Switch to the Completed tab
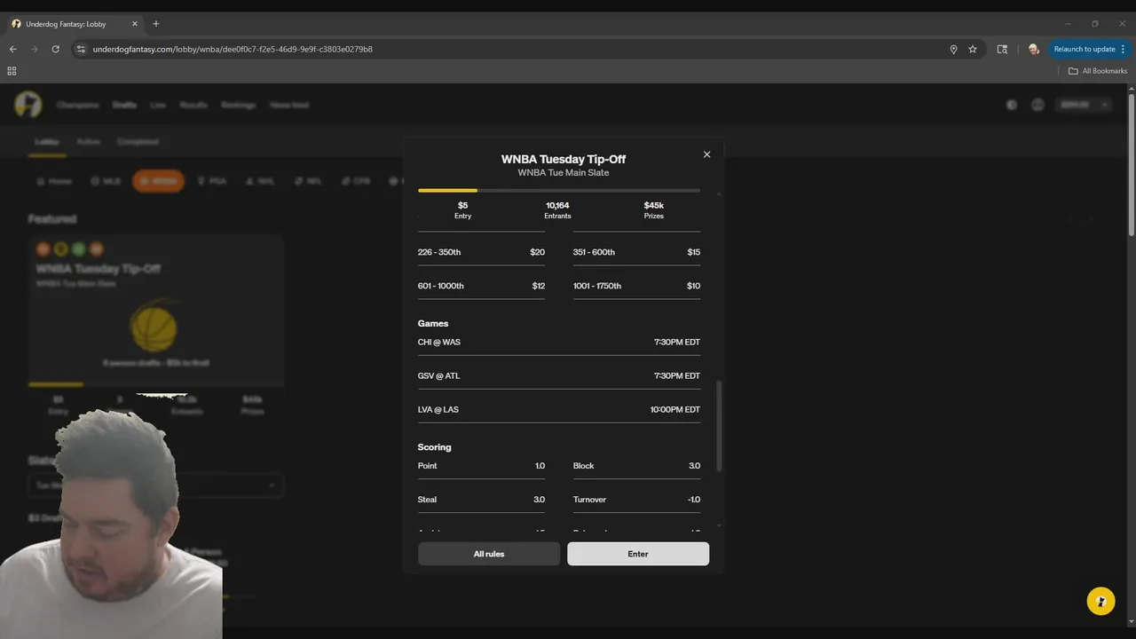1136x639 pixels. point(138,141)
